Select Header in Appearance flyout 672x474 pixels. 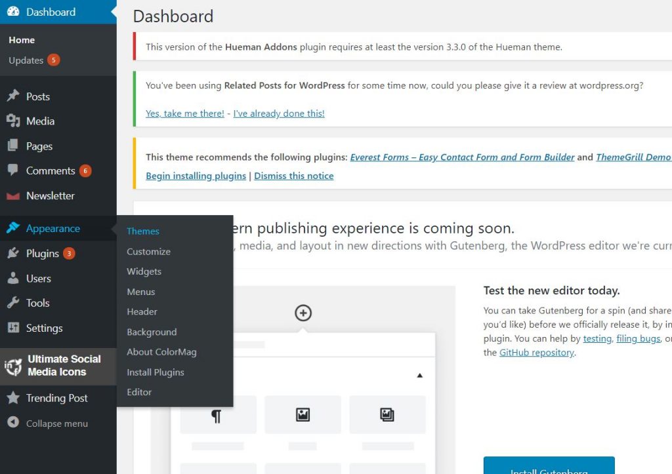coord(142,311)
